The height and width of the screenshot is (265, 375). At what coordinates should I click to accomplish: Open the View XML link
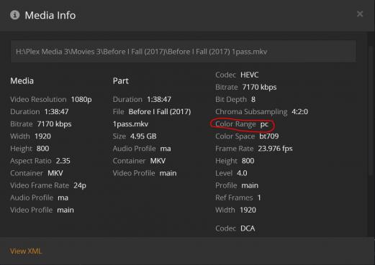click(x=26, y=251)
